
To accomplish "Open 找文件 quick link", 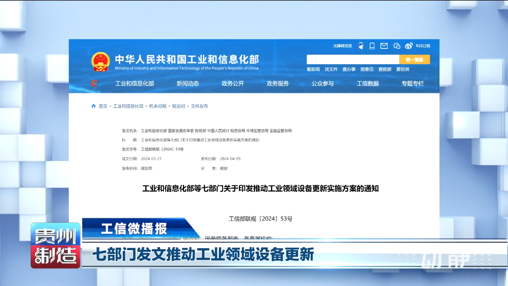I will 331,69.
